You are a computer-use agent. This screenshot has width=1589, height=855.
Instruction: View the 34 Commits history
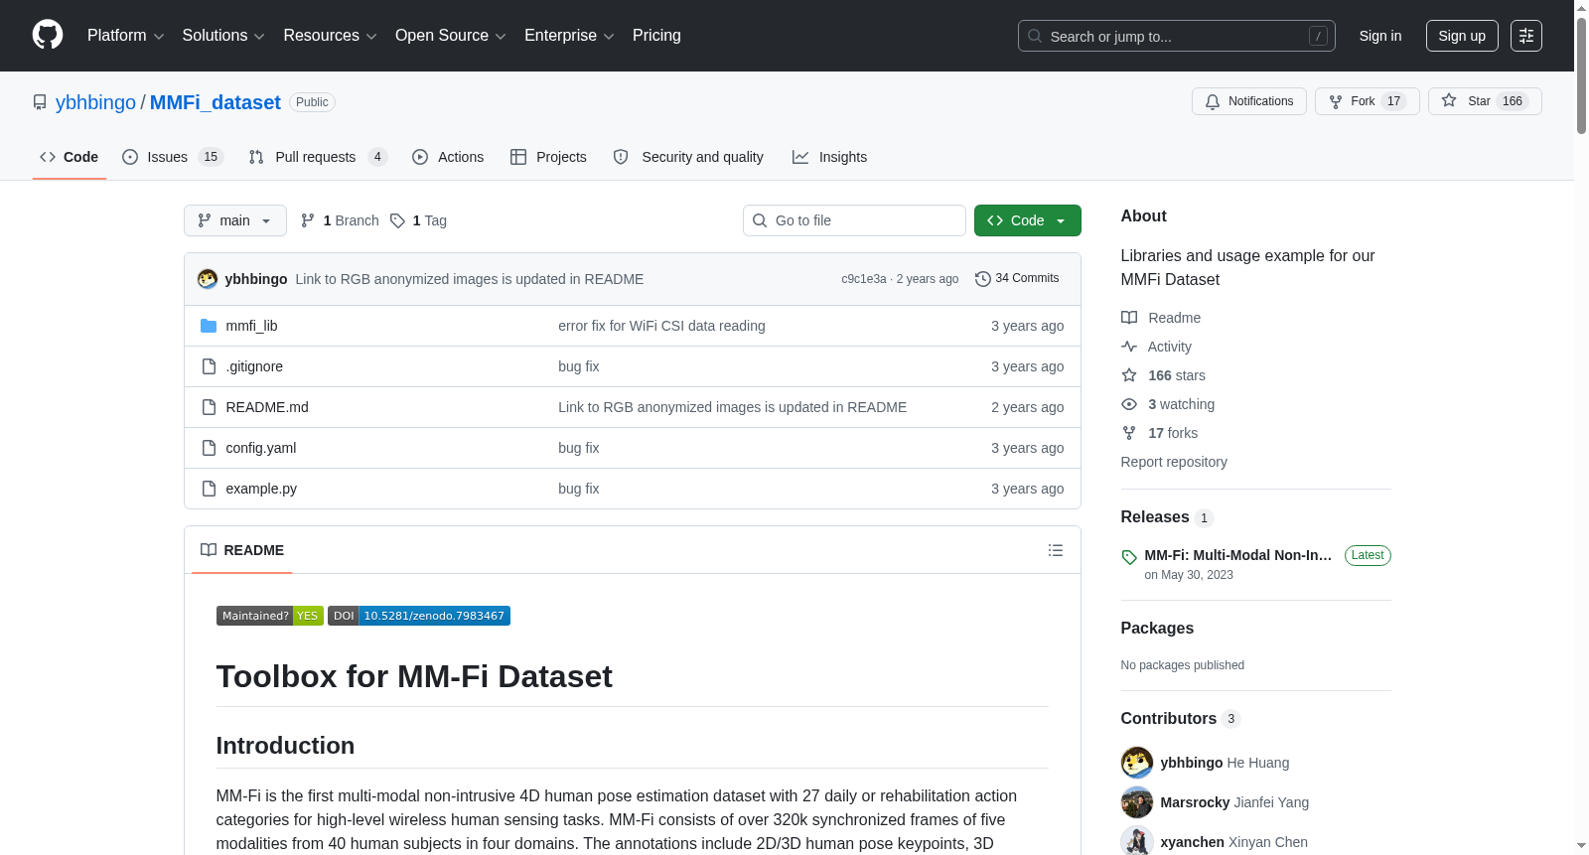(x=1017, y=279)
